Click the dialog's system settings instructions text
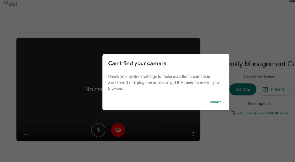 click(164, 82)
